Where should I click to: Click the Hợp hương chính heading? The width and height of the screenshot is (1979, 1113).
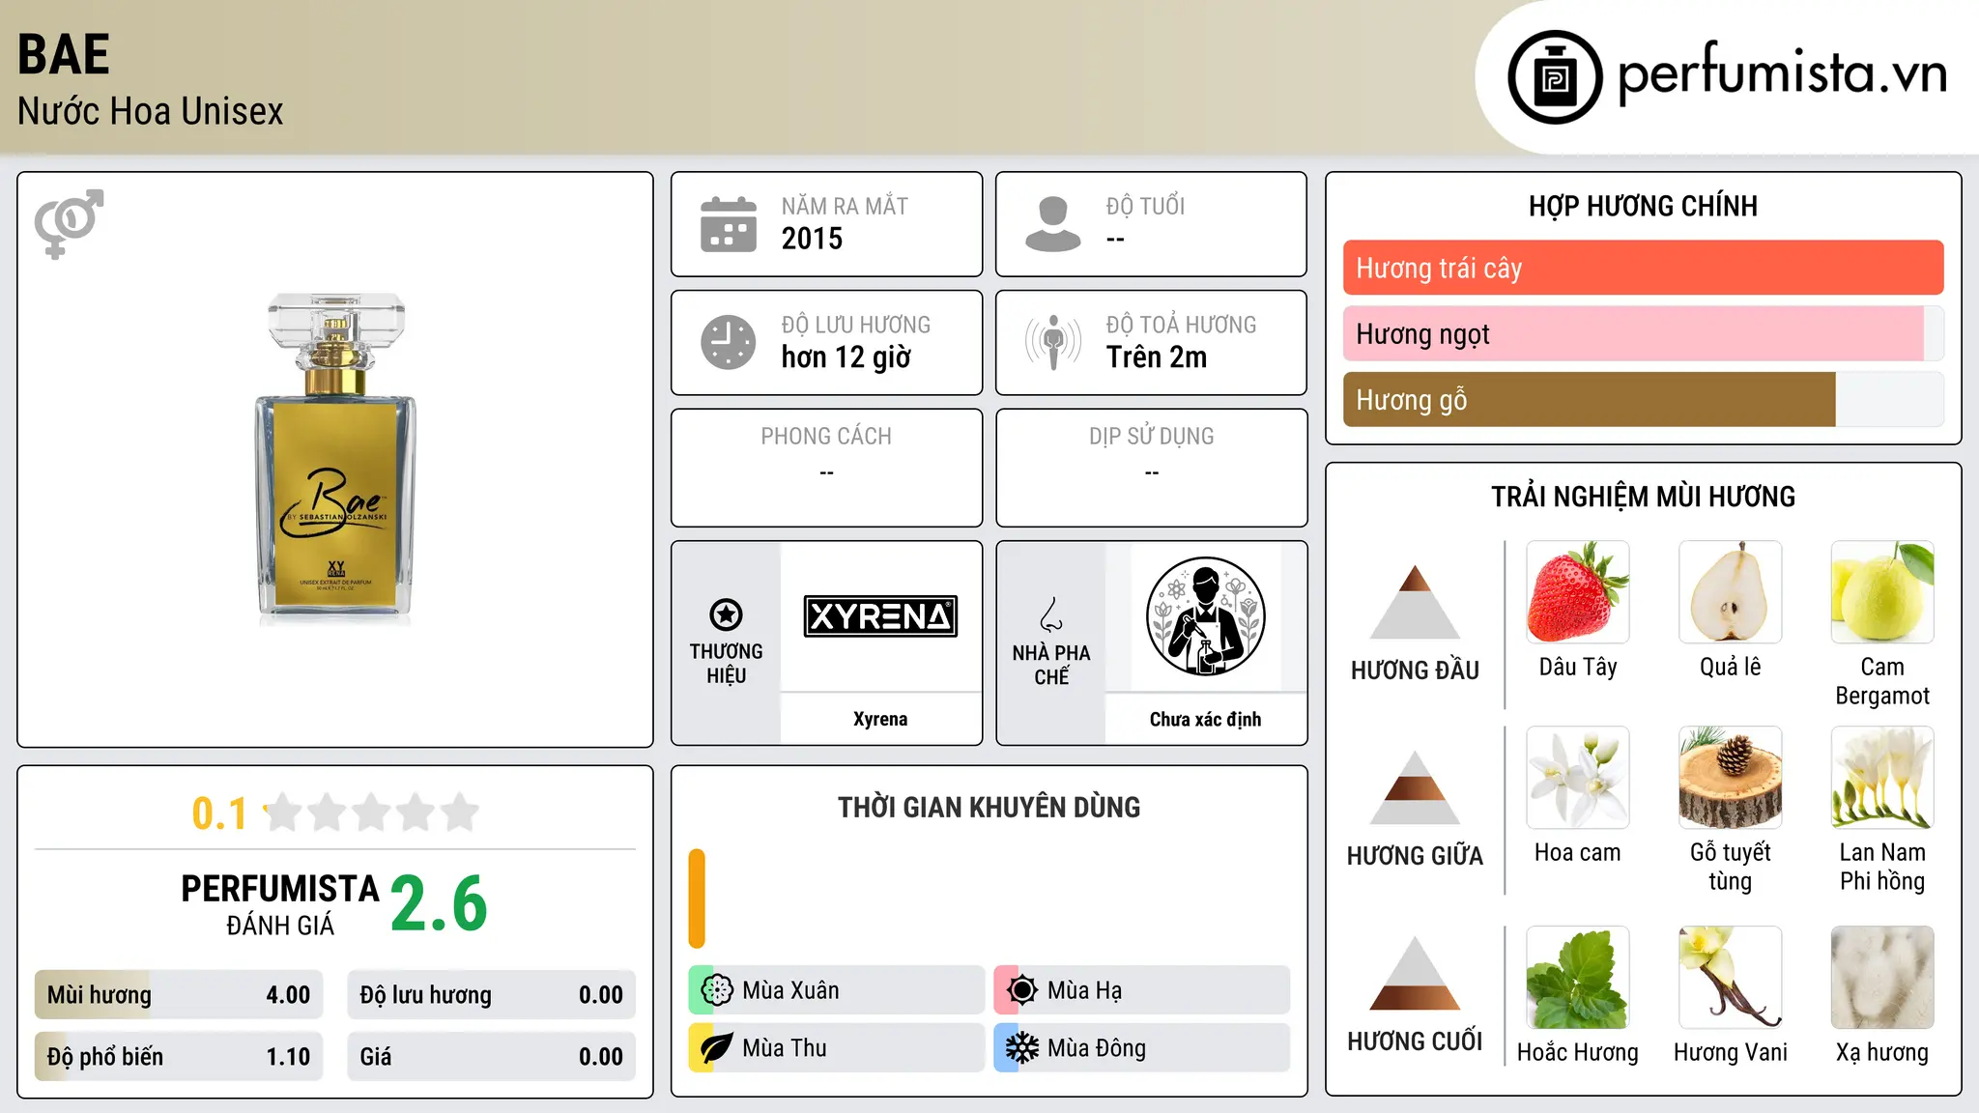click(x=1643, y=206)
